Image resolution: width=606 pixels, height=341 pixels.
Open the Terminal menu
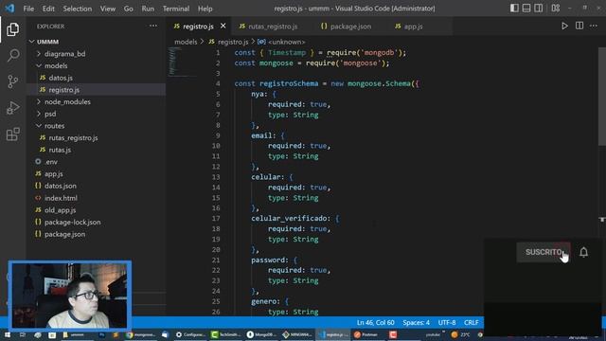pyautogui.click(x=176, y=9)
